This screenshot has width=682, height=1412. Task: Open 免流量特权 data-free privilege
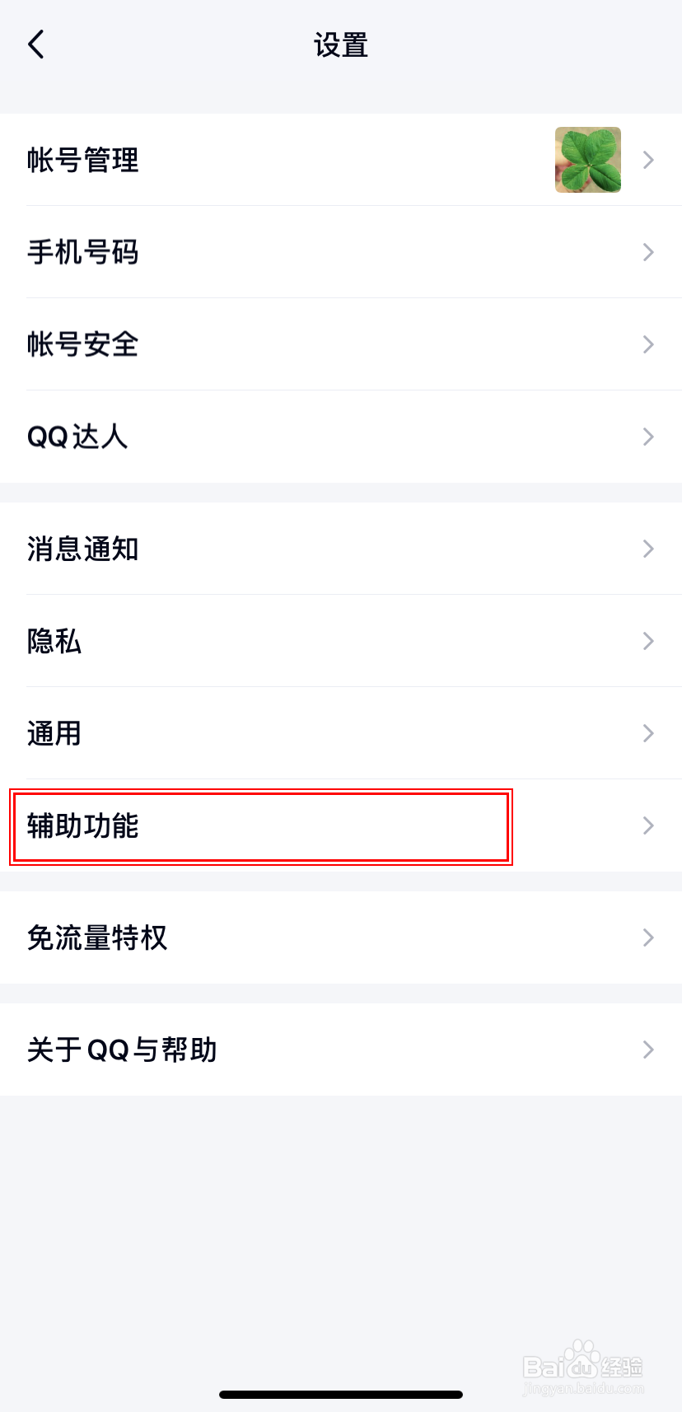coord(97,937)
